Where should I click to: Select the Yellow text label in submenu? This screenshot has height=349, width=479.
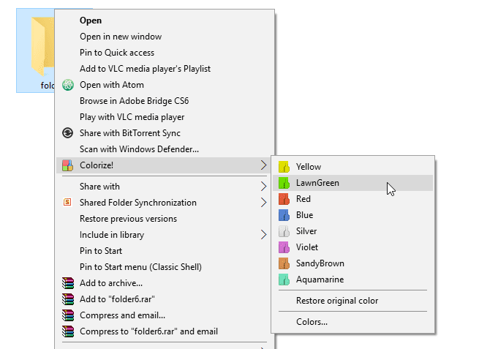309,167
